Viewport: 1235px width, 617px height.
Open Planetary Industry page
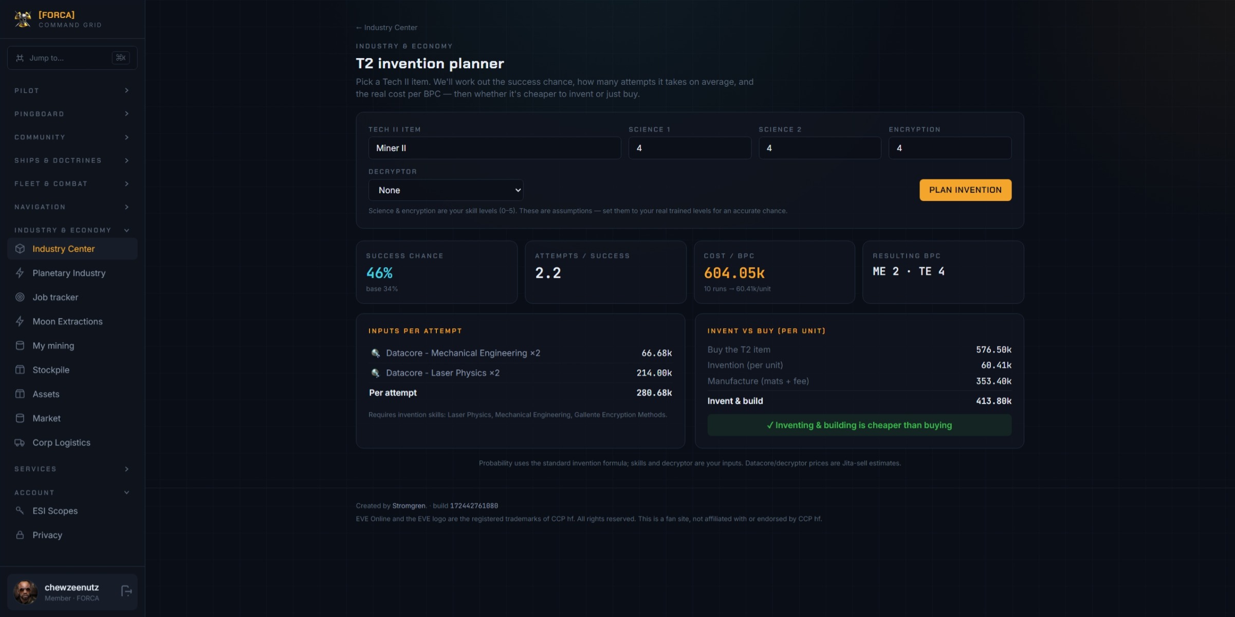coord(72,273)
